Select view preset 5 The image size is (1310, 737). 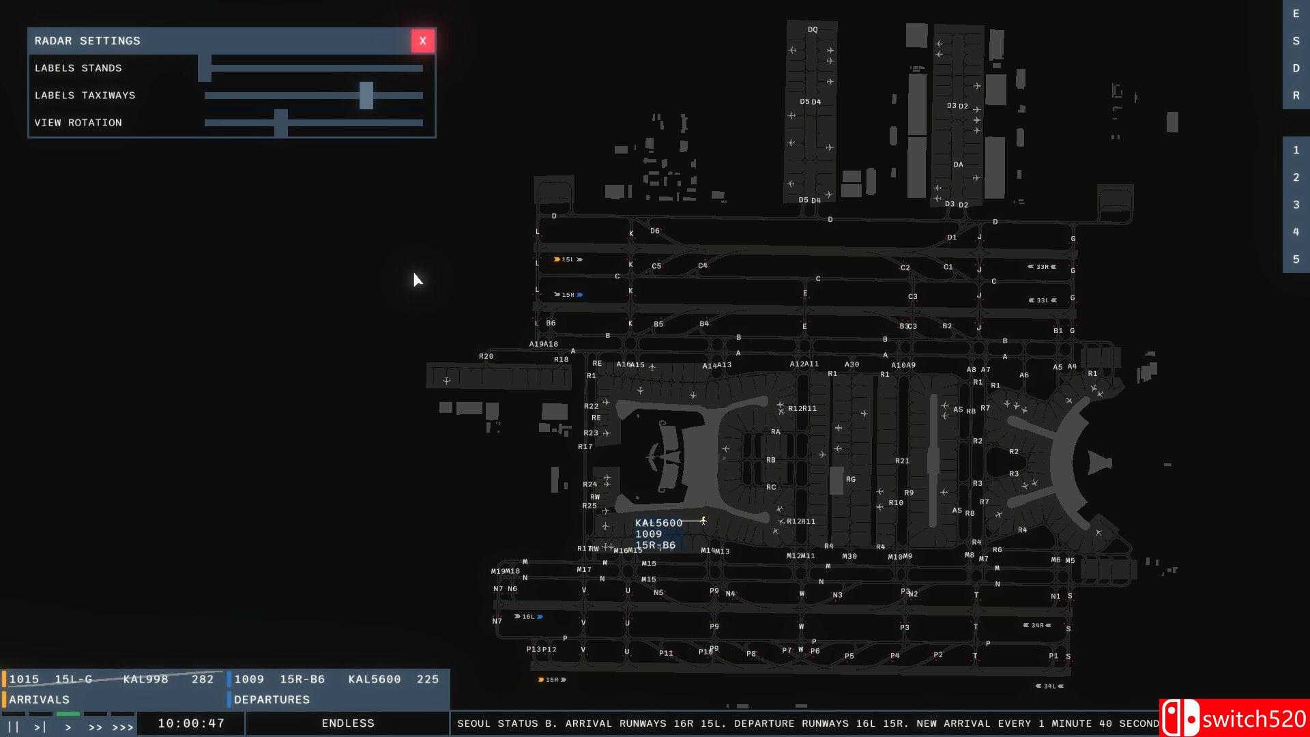coord(1296,259)
